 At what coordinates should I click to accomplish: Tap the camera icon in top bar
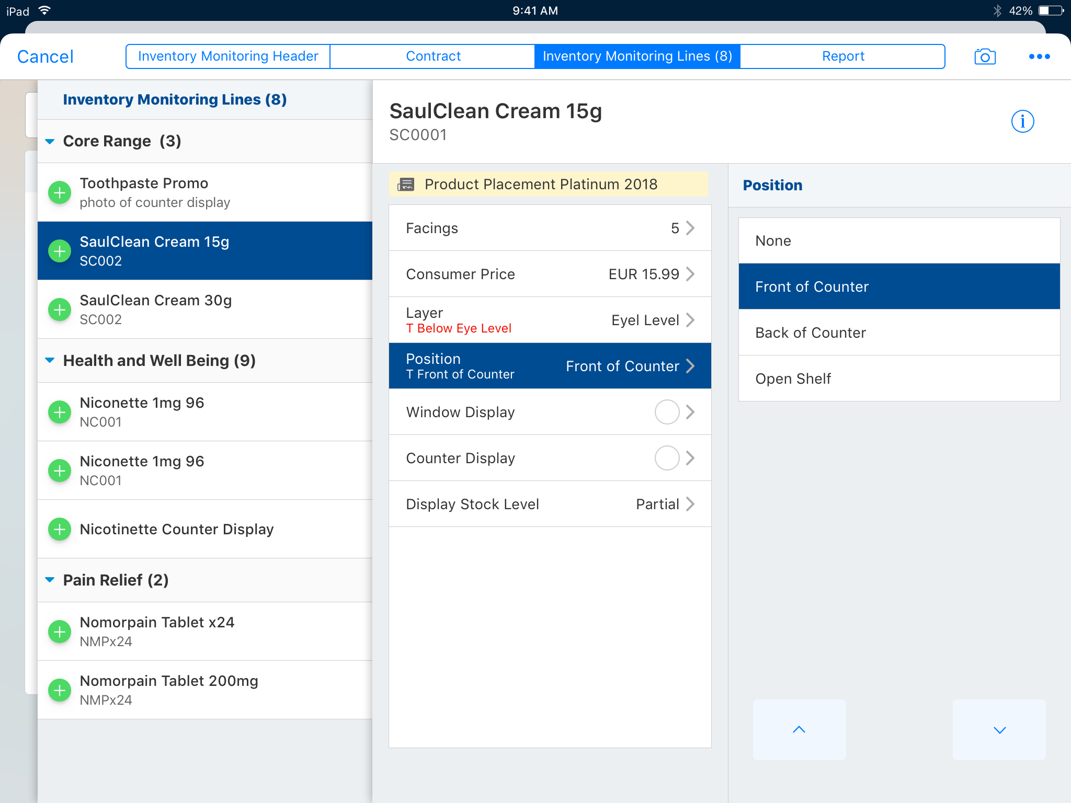(x=985, y=56)
